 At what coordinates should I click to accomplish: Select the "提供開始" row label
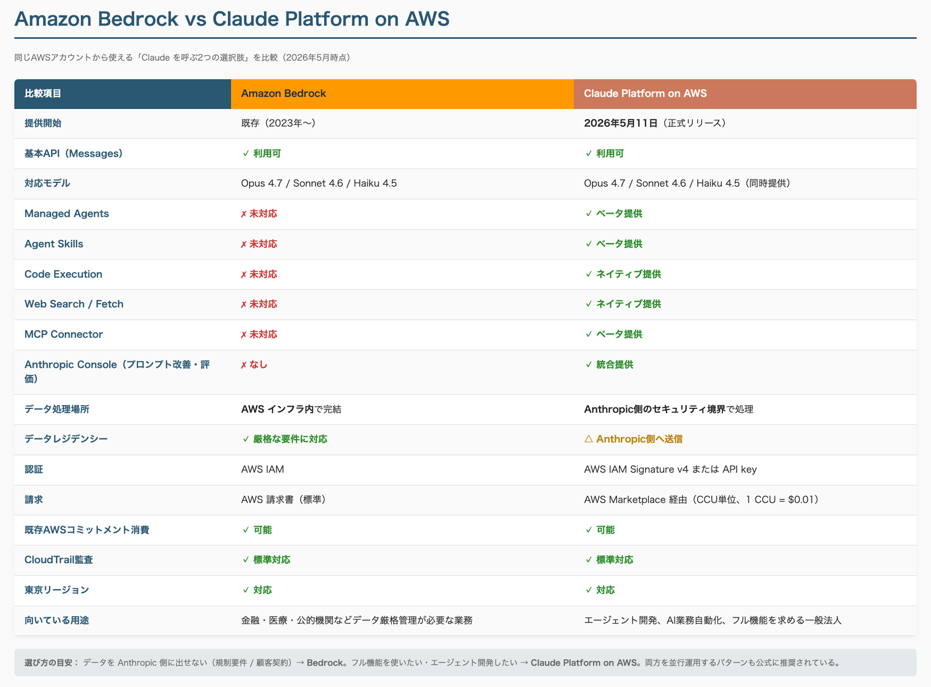coord(43,123)
